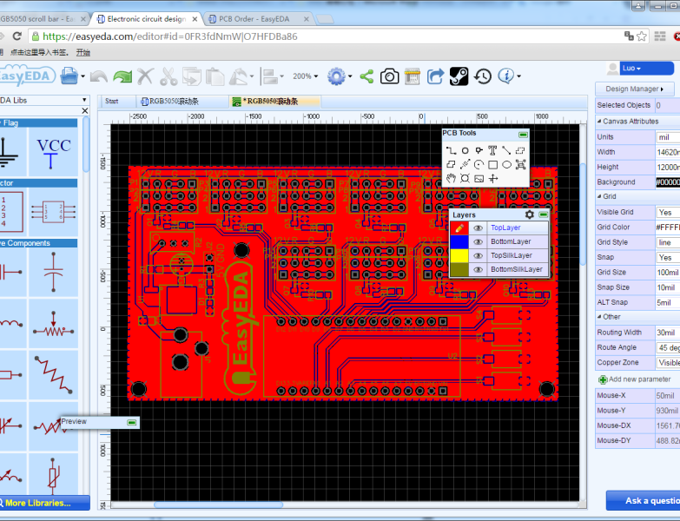
Task: Toggle visibility eye of TopLayer
Action: point(478,228)
